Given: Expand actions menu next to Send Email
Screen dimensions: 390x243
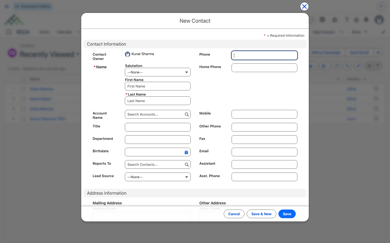Looking at the screenshot, I should 378,53.
